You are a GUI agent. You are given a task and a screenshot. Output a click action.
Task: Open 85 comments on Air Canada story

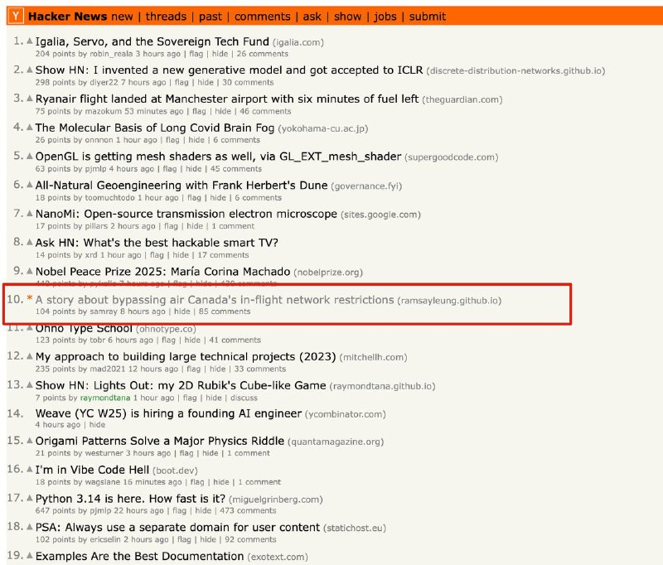tap(225, 311)
